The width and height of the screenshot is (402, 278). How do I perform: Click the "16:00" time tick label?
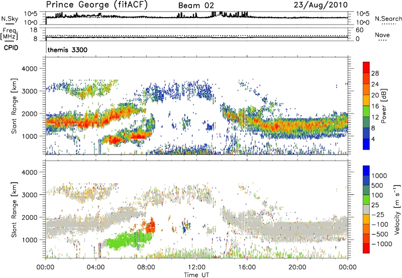point(247,267)
